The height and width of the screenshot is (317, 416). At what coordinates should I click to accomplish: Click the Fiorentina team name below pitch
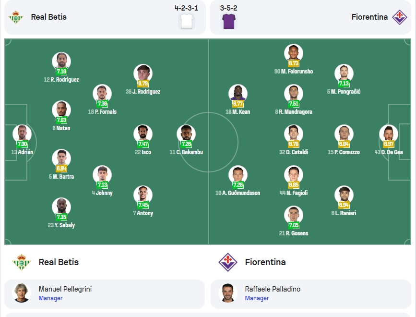coord(265,262)
